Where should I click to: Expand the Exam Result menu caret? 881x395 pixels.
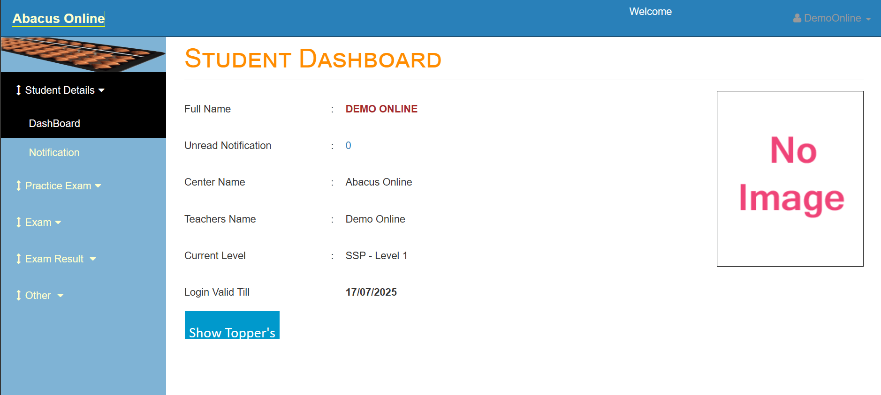coord(93,259)
